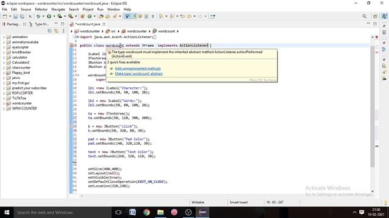The width and height of the screenshot is (389, 218).
Task: Select the Java perspective icon
Action: click(x=384, y=16)
